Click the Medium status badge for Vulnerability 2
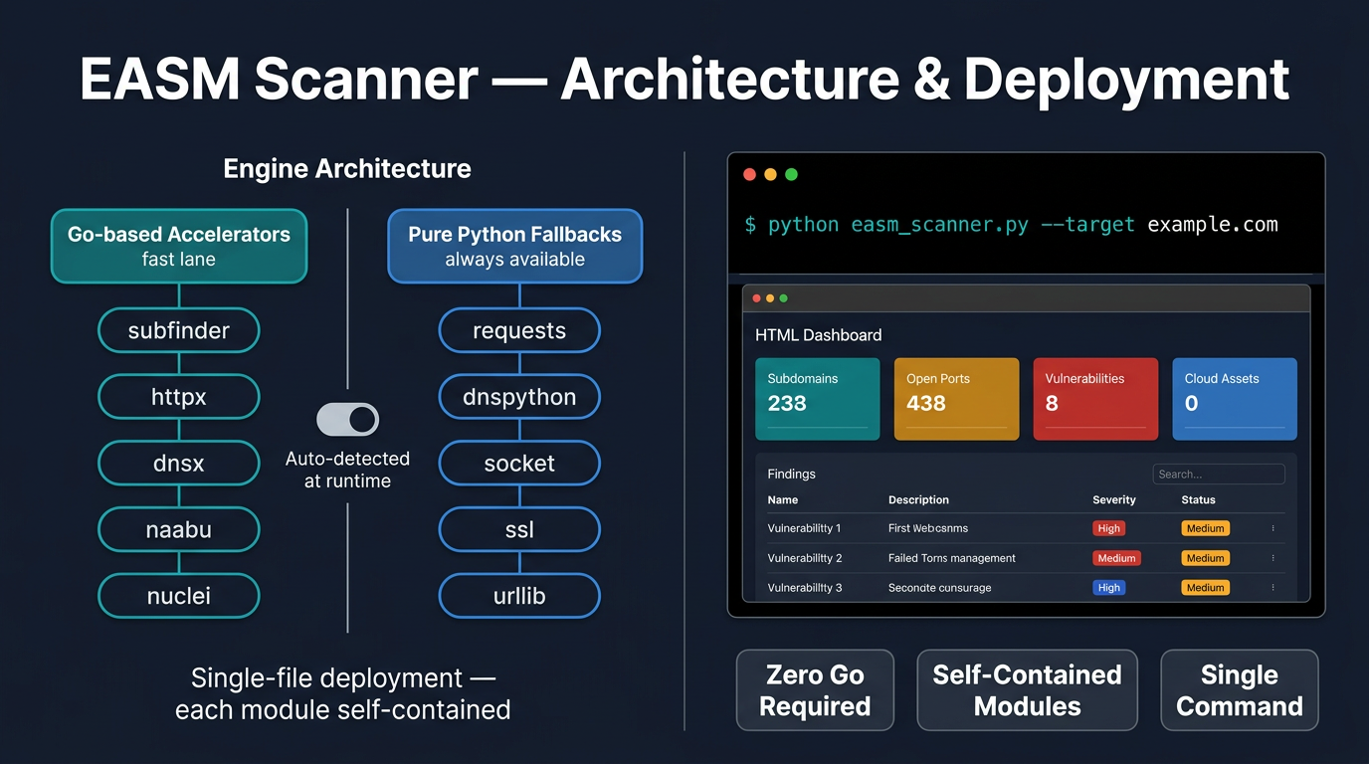This screenshot has height=764, width=1369. click(1205, 558)
